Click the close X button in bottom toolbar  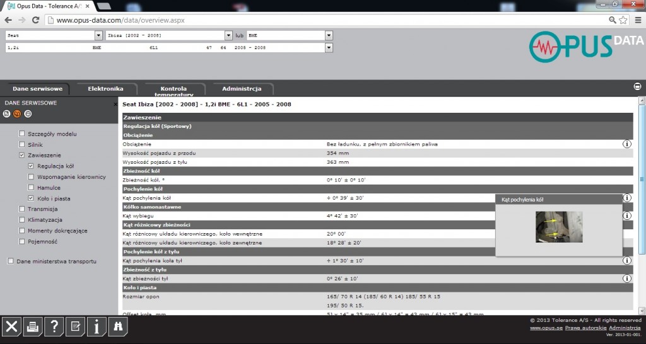tap(11, 327)
